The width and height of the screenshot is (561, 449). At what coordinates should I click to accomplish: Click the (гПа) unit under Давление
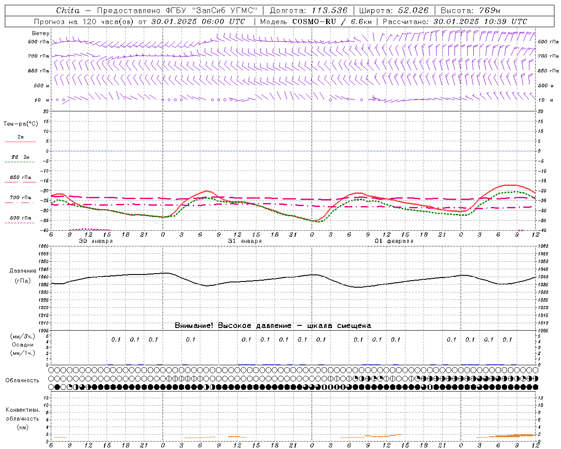click(x=23, y=281)
